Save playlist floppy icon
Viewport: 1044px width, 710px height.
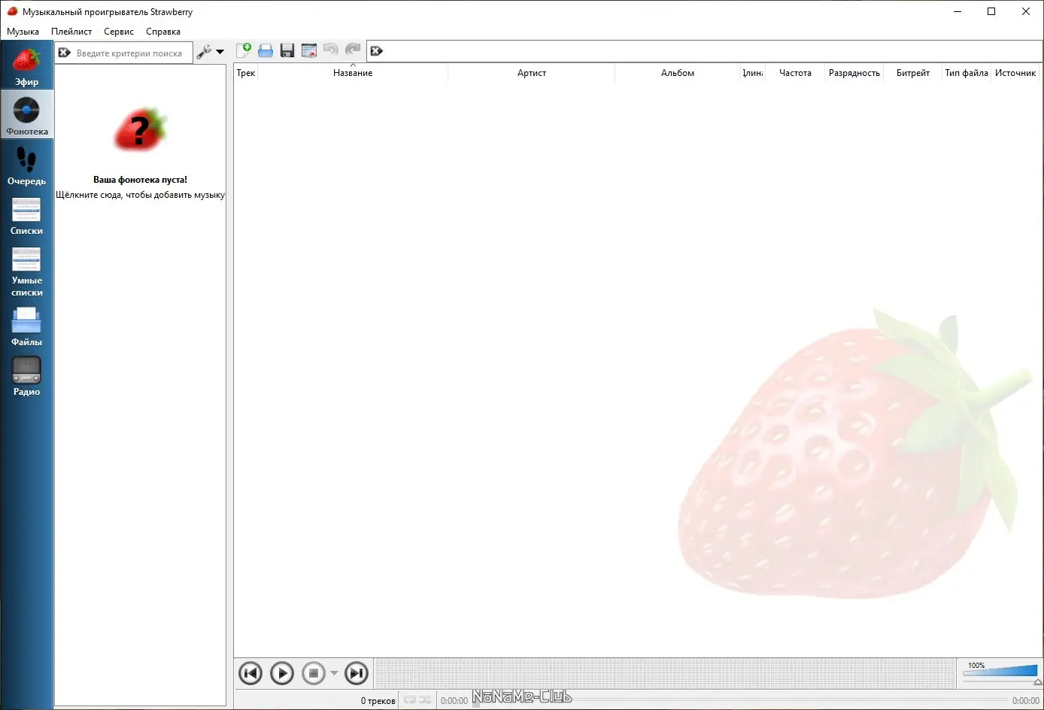(x=287, y=50)
